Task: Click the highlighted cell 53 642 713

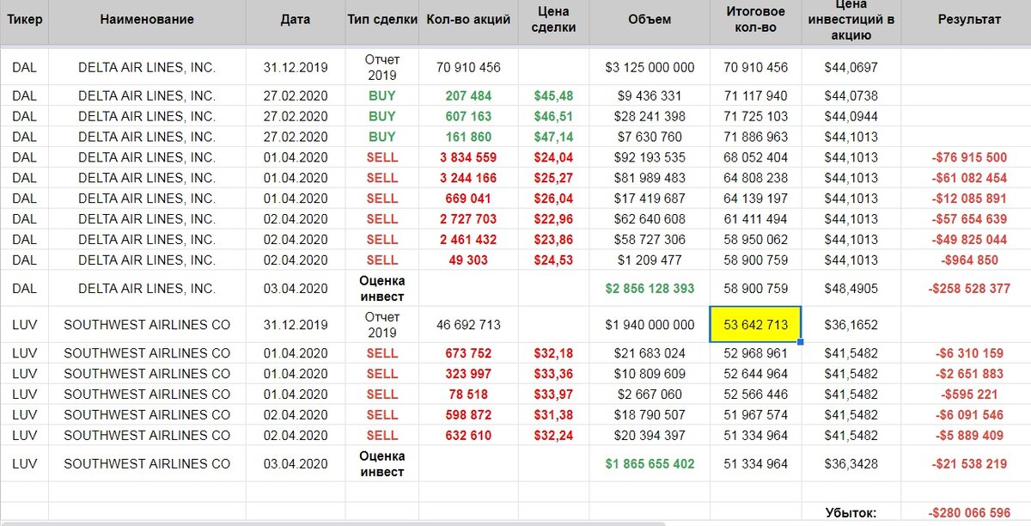Action: 756,325
